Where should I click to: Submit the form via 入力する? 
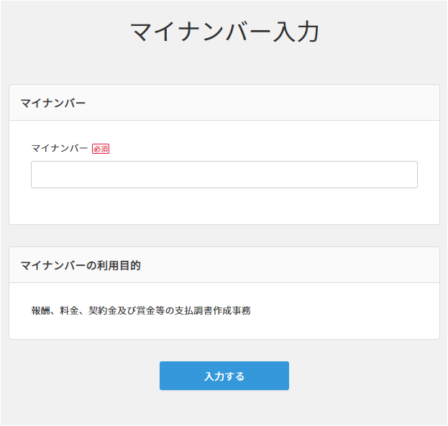tap(224, 376)
